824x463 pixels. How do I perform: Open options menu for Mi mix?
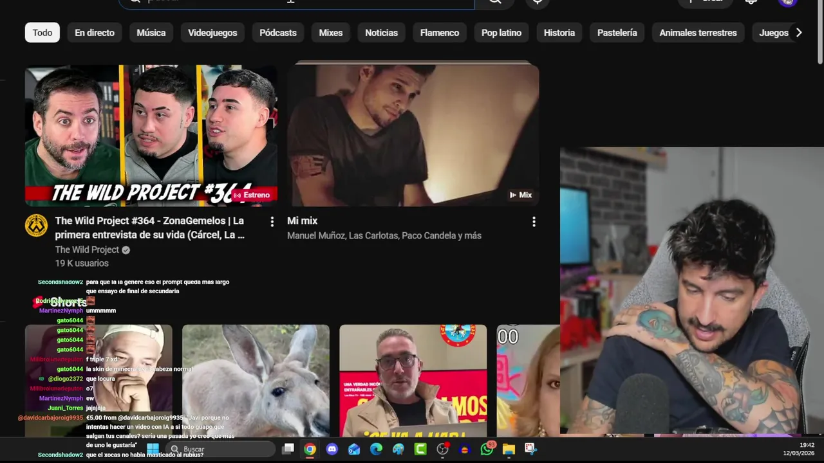click(x=534, y=222)
